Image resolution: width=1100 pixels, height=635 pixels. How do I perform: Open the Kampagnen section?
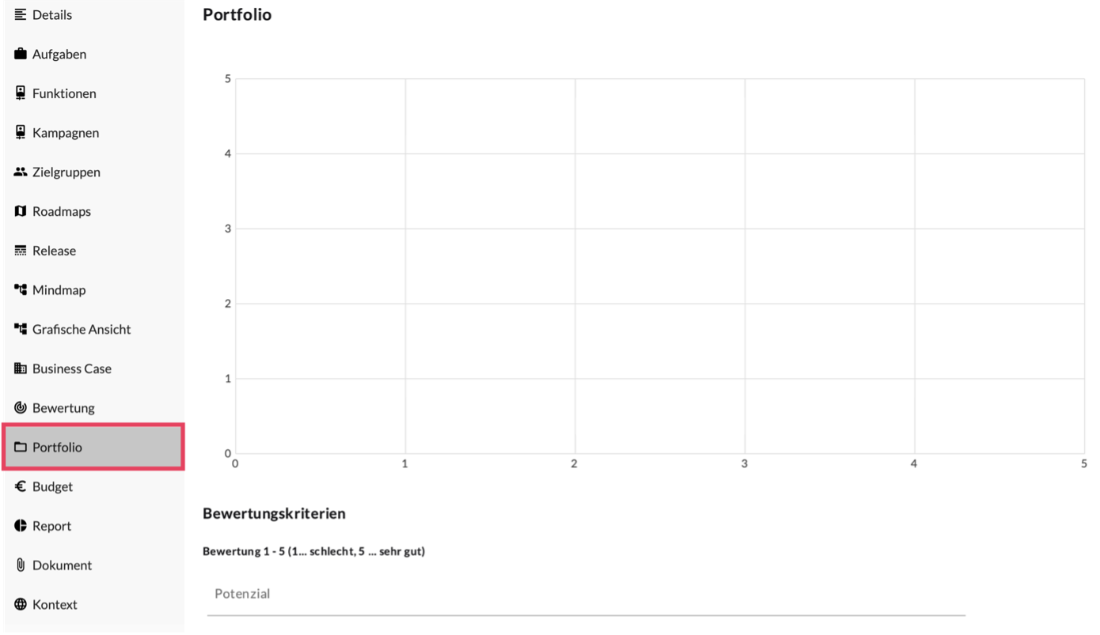(66, 133)
